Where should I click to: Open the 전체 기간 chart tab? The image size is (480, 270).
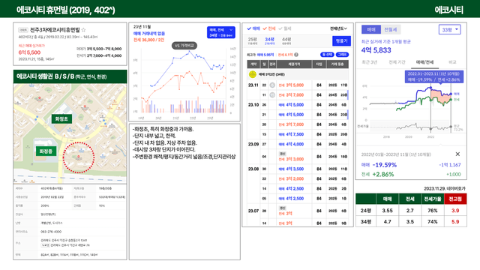click(x=397, y=62)
